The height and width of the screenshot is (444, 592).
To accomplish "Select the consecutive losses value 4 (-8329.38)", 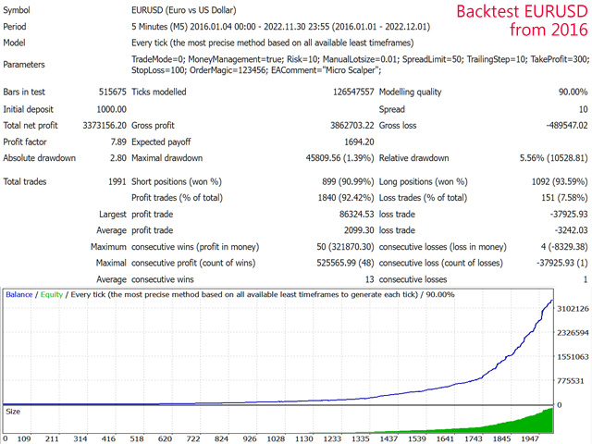I will point(564,247).
